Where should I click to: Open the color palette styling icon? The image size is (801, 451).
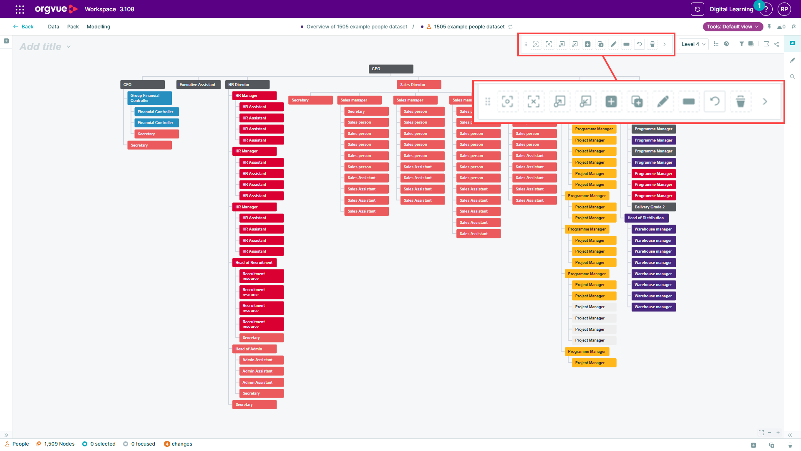point(726,44)
